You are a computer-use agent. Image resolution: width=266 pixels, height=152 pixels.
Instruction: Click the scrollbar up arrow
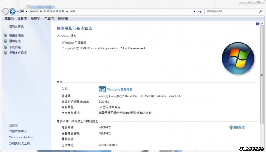click(262, 23)
